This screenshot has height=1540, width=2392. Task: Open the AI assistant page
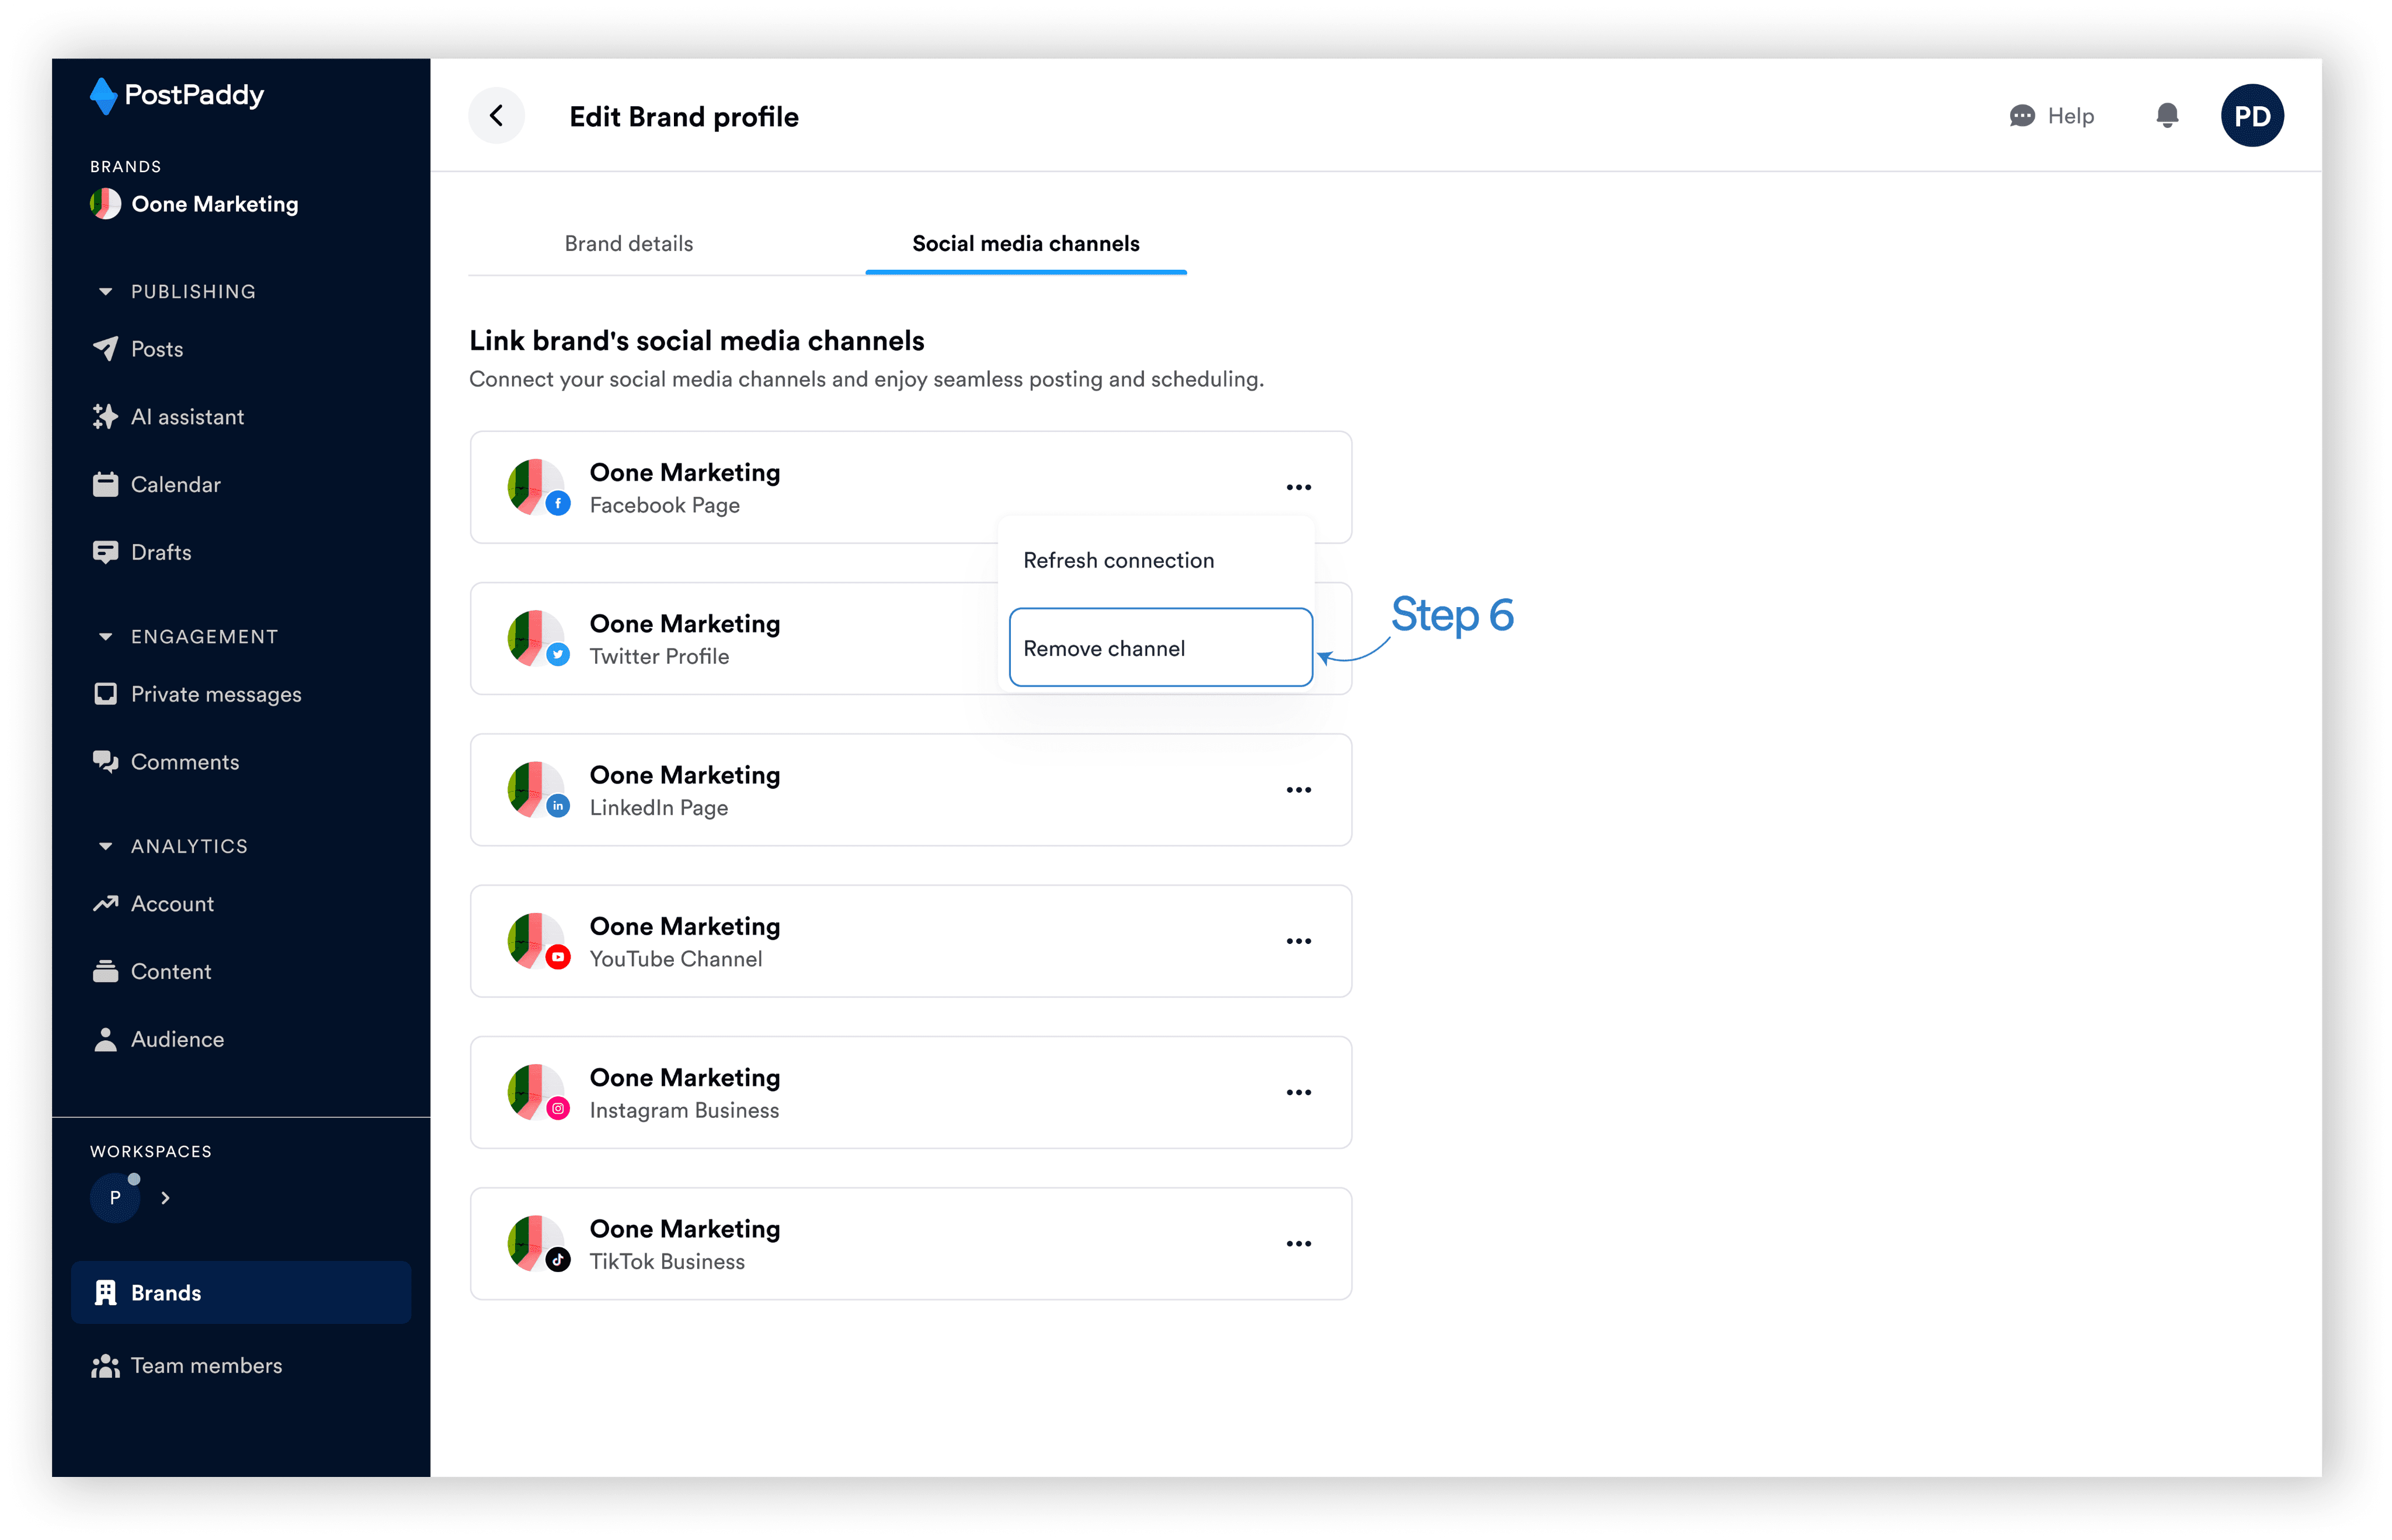(x=186, y=417)
